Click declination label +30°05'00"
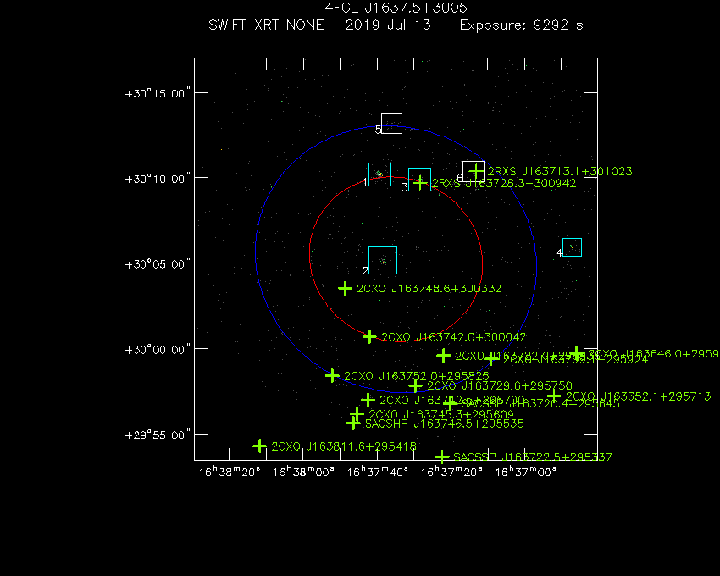 158,264
